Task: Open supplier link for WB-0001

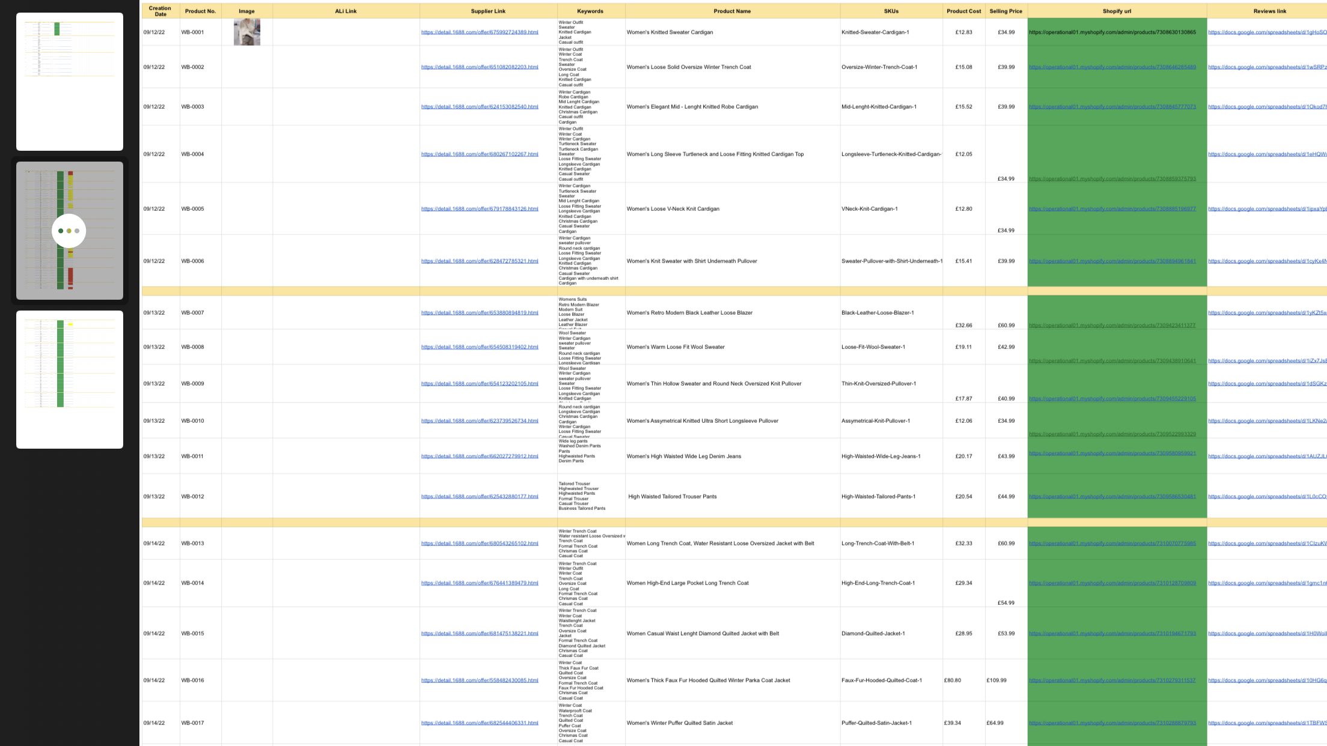Action: tap(480, 32)
